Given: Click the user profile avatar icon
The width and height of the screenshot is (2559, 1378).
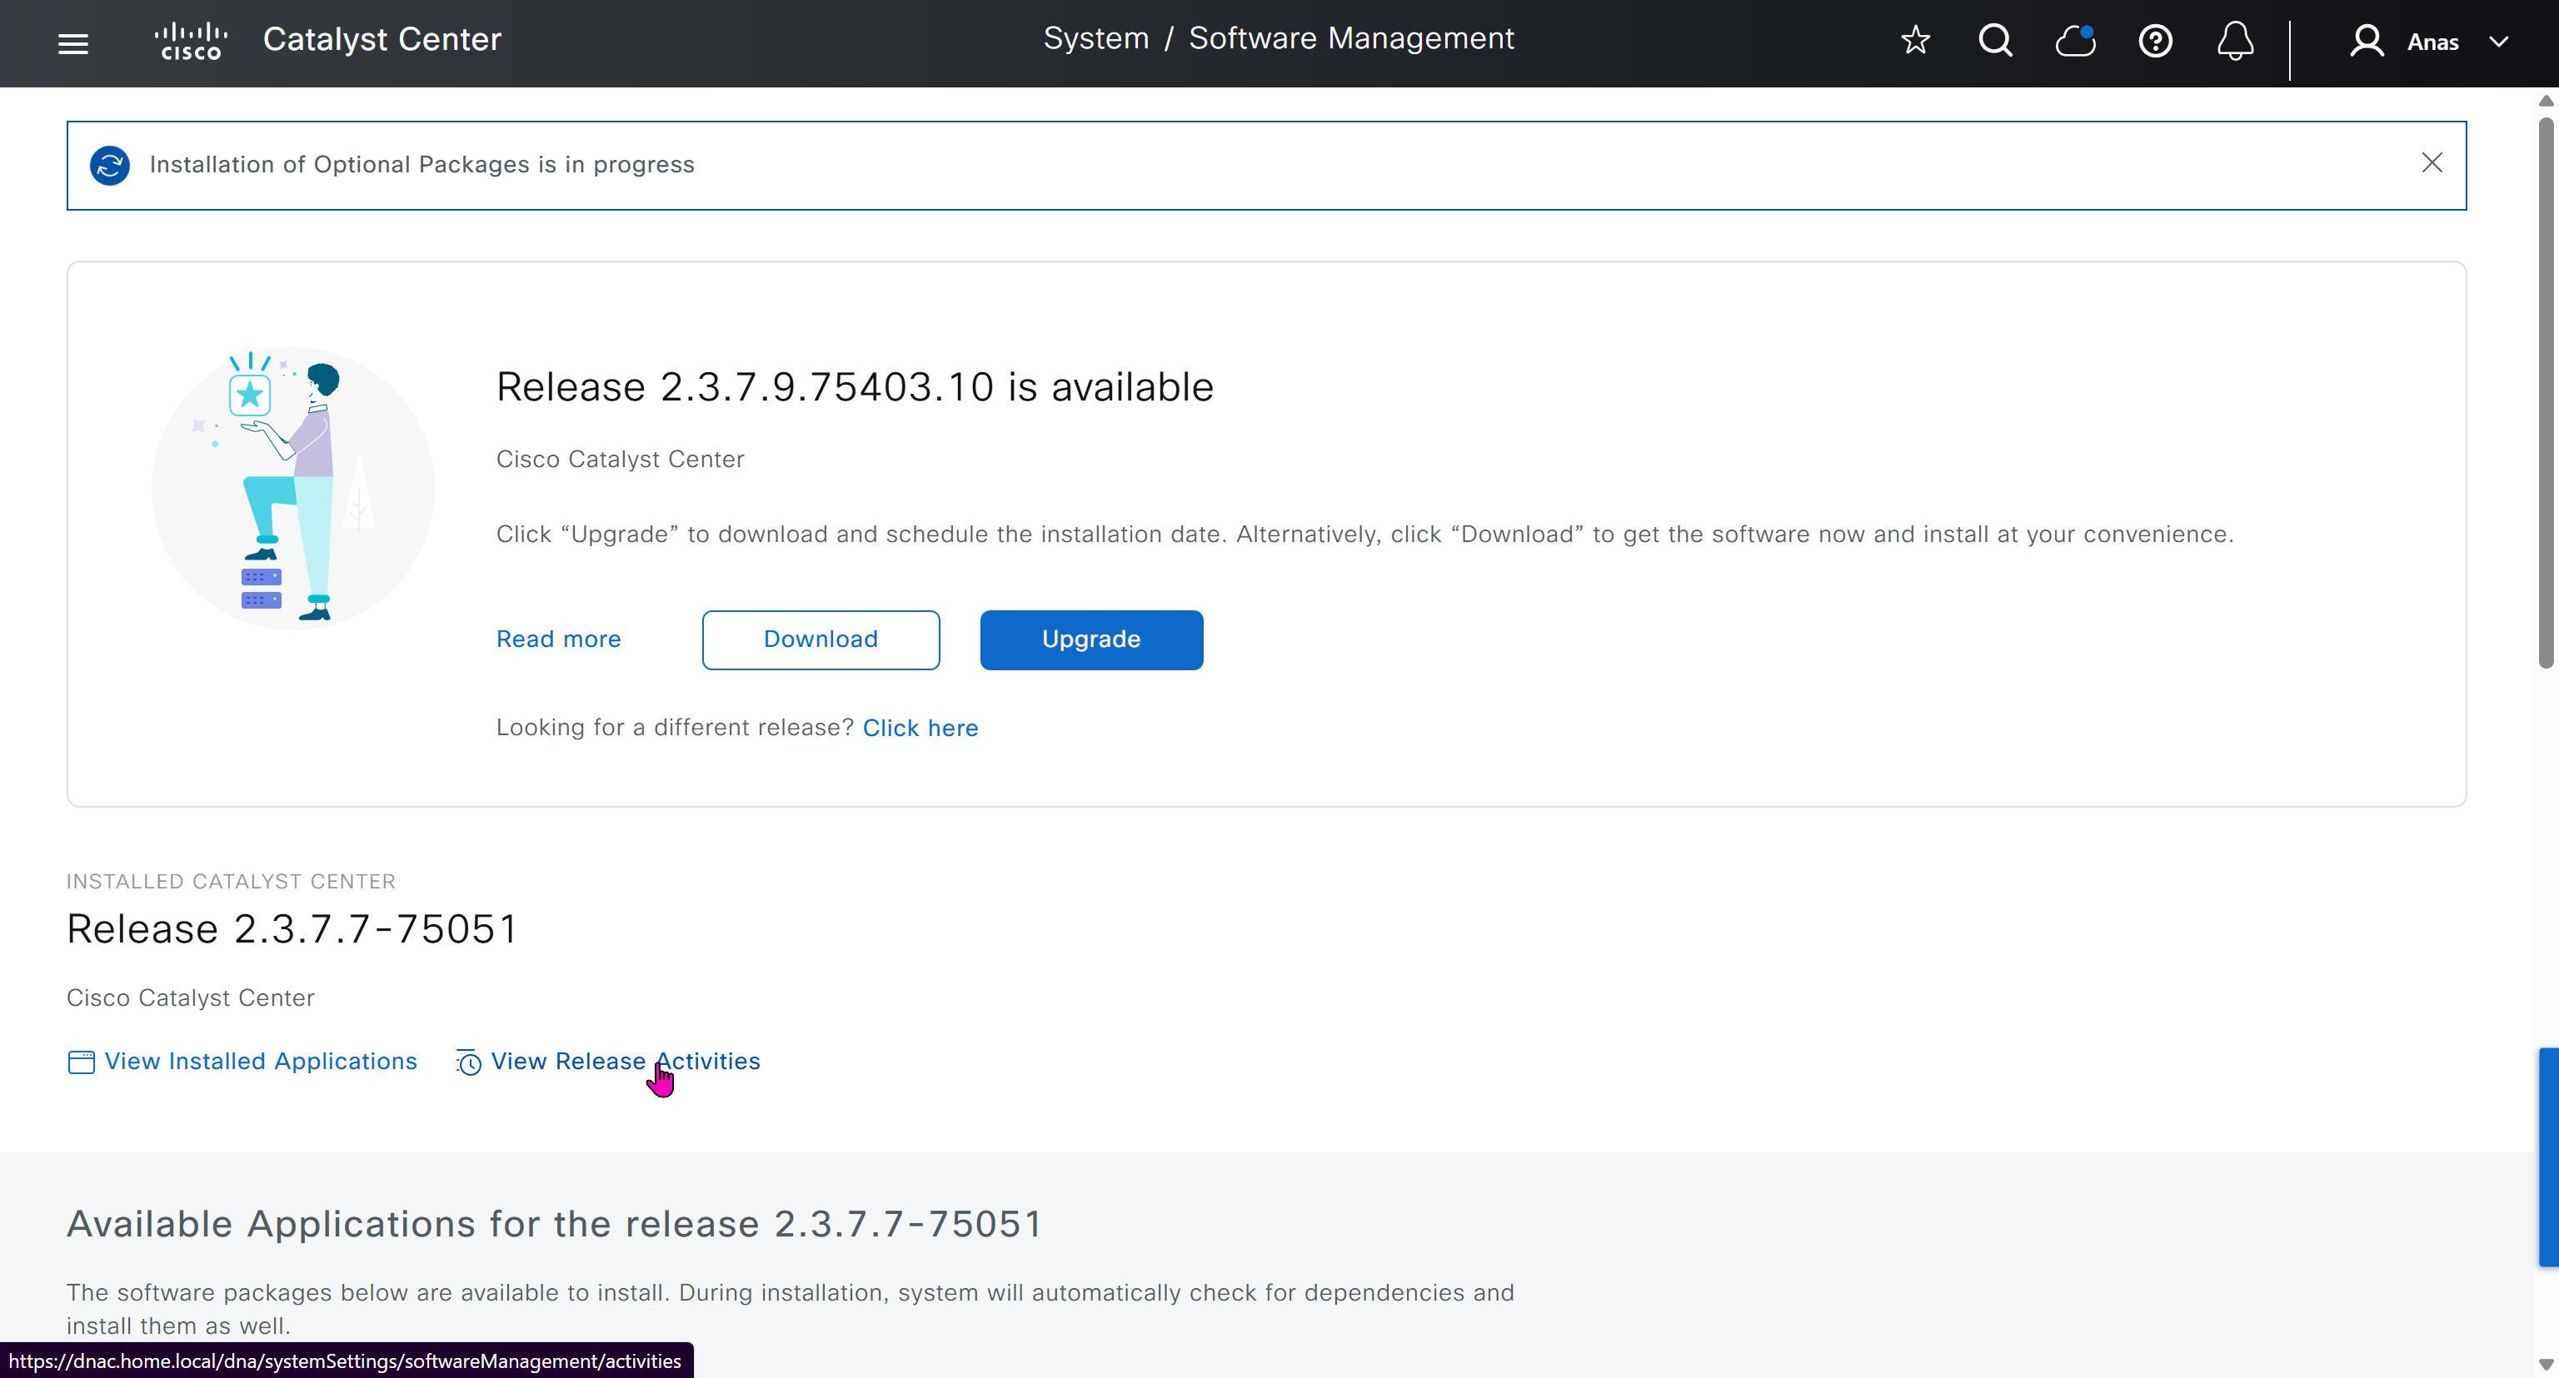Looking at the screenshot, I should click(x=2367, y=42).
